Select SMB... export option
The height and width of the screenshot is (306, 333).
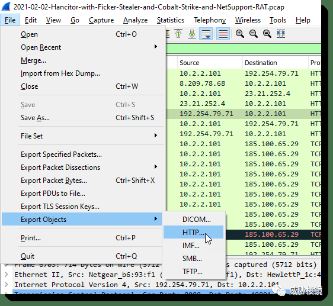click(194, 259)
